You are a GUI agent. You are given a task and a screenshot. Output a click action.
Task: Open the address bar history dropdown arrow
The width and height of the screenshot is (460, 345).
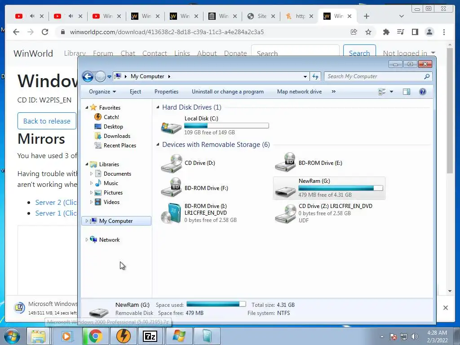point(305,76)
